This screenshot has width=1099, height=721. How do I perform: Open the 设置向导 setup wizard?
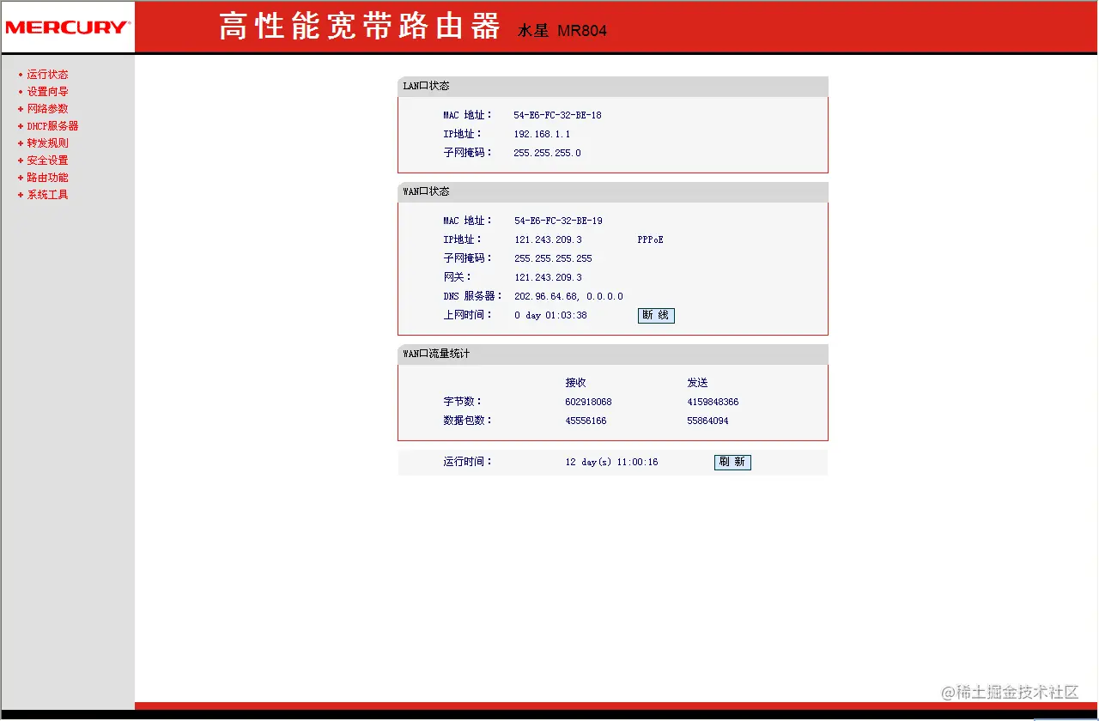point(47,91)
